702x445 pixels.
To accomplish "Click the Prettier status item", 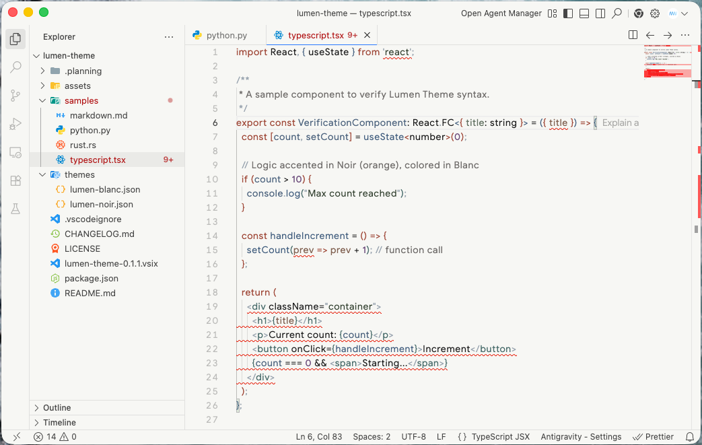I will pyautogui.click(x=653, y=437).
